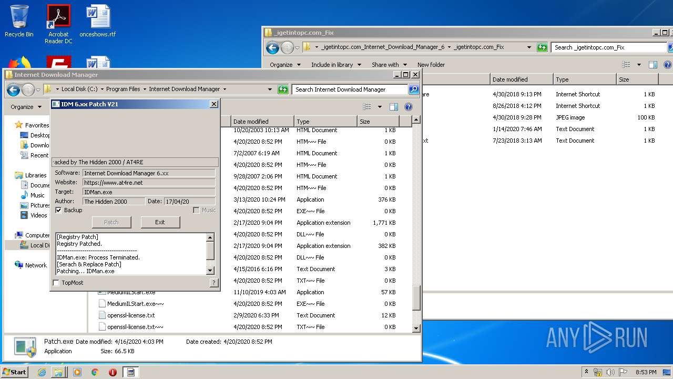Image resolution: width=673 pixels, height=379 pixels.
Task: Open the Start menu
Action: pos(15,372)
